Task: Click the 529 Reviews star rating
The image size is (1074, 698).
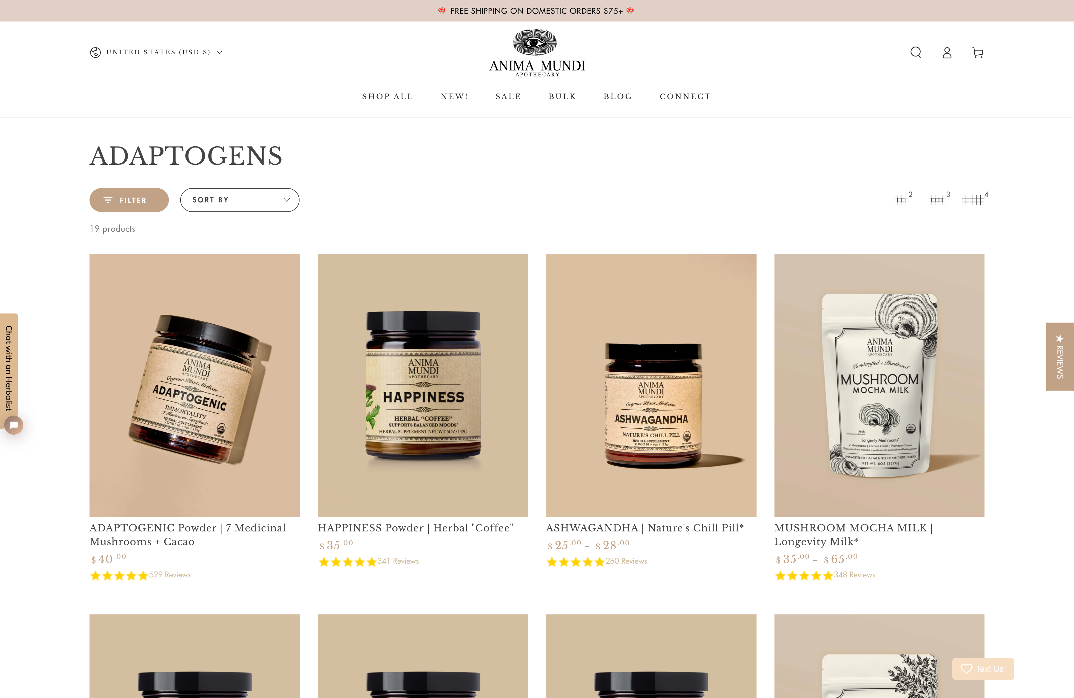Action: tap(140, 575)
